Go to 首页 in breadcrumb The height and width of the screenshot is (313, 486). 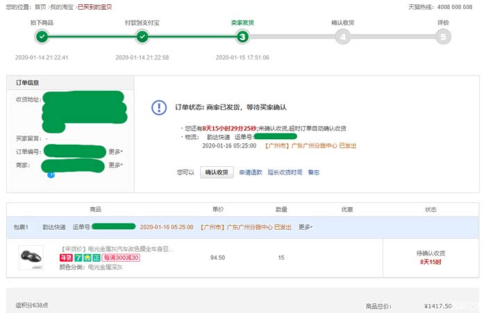point(41,6)
